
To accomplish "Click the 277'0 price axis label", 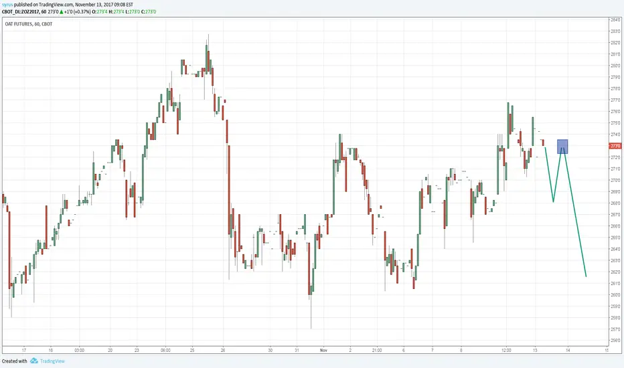I will click(616, 100).
